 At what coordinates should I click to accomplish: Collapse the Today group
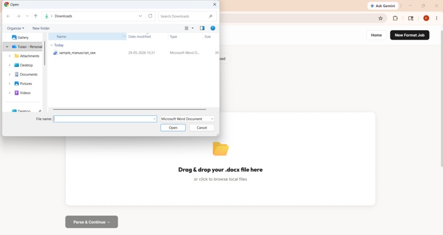[x=52, y=45]
